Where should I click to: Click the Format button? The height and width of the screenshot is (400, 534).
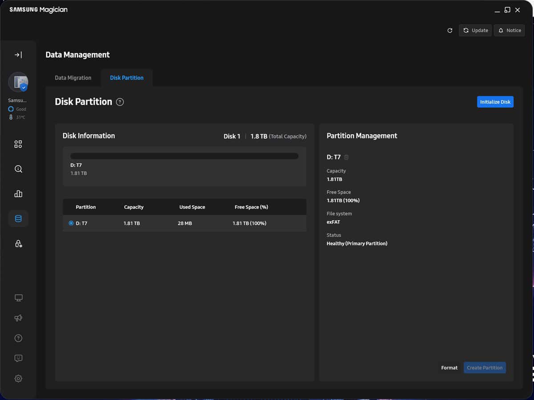[x=449, y=368]
